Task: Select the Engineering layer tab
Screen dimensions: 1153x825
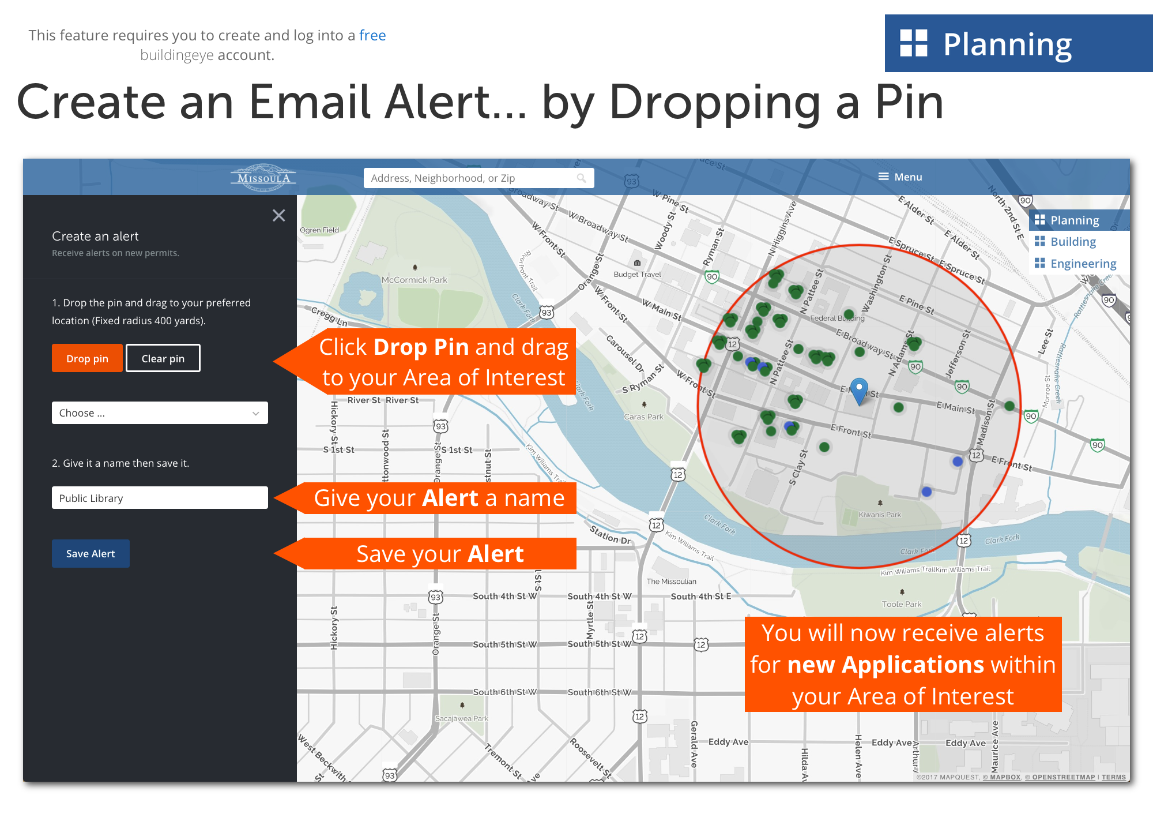Action: (x=1079, y=263)
